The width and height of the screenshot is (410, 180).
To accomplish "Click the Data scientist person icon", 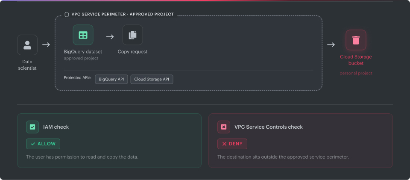I will (x=27, y=45).
